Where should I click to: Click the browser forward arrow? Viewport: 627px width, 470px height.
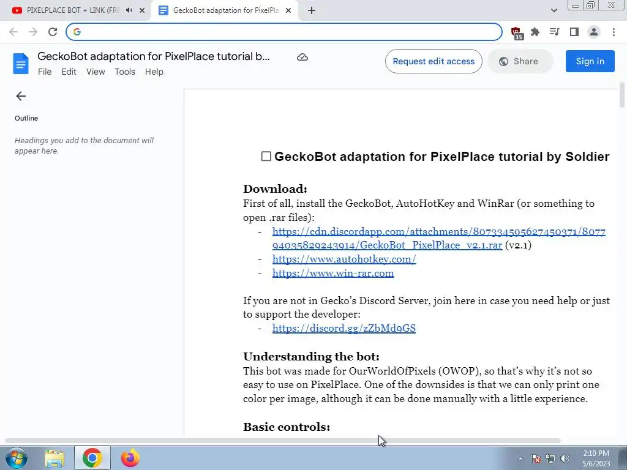coord(33,32)
